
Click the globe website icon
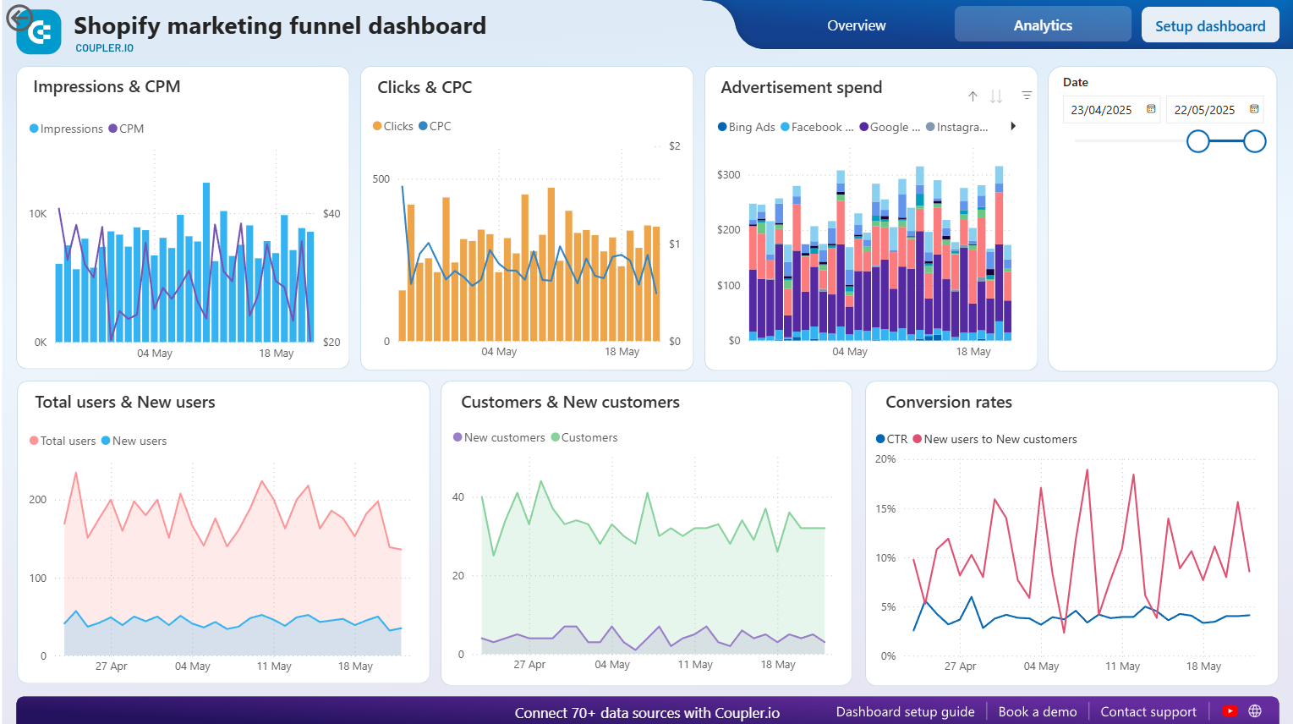pos(1255,711)
